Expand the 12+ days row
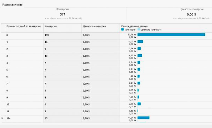 tap(2, 118)
